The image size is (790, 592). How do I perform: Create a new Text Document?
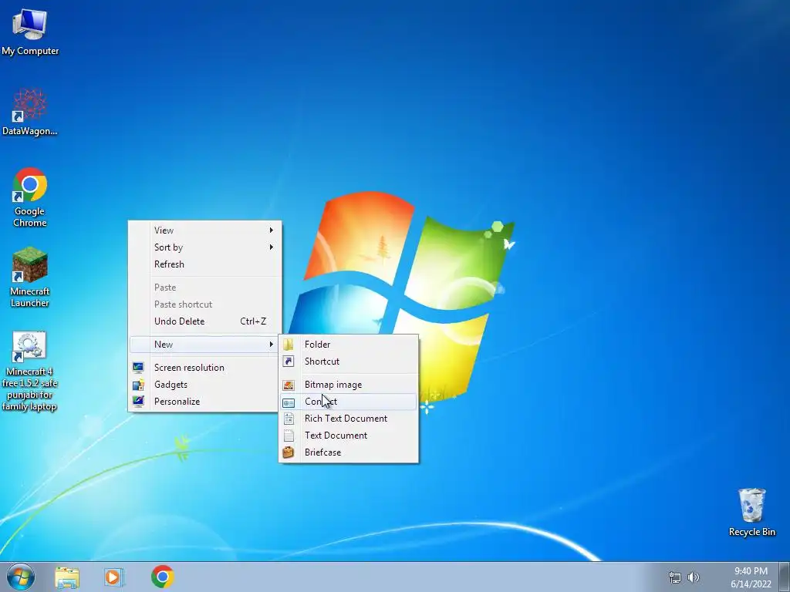(x=348, y=436)
